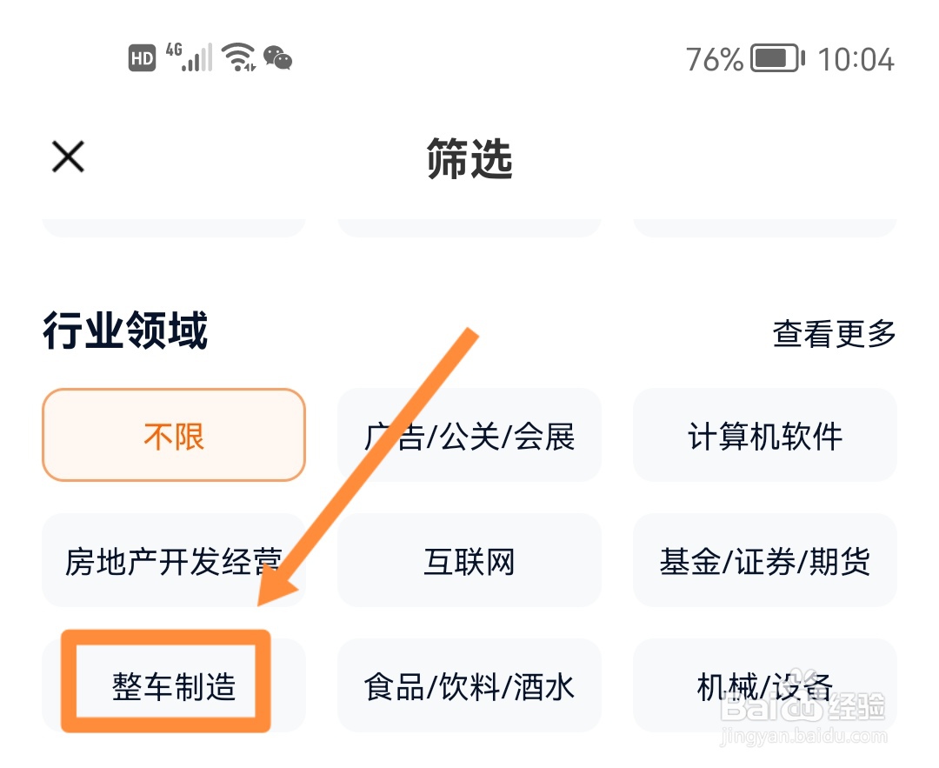Pick 房地产开发经营 industry chip
This screenshot has width=939, height=768.
(x=174, y=561)
